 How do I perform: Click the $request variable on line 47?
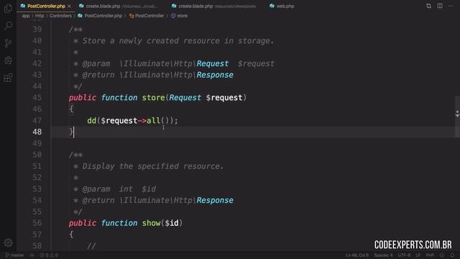119,121
